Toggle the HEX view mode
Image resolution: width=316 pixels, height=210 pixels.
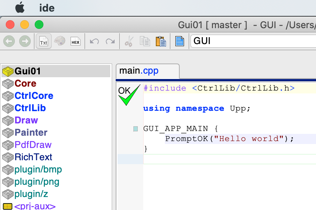click(x=75, y=41)
